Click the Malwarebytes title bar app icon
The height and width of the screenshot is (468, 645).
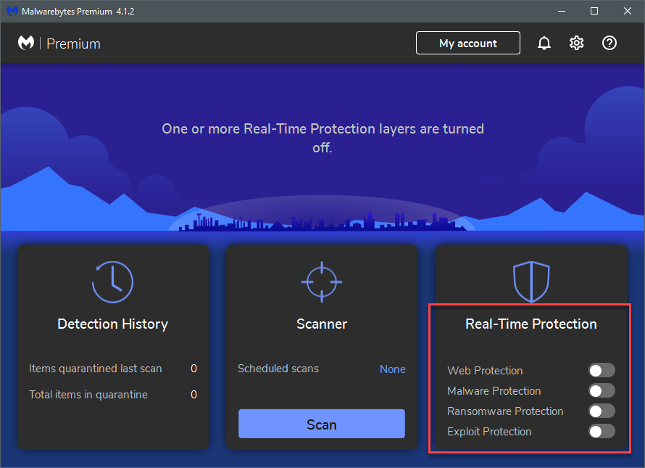coord(12,11)
